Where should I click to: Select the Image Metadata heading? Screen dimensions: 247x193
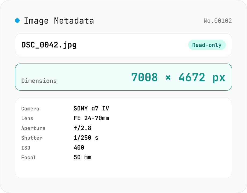click(59, 21)
